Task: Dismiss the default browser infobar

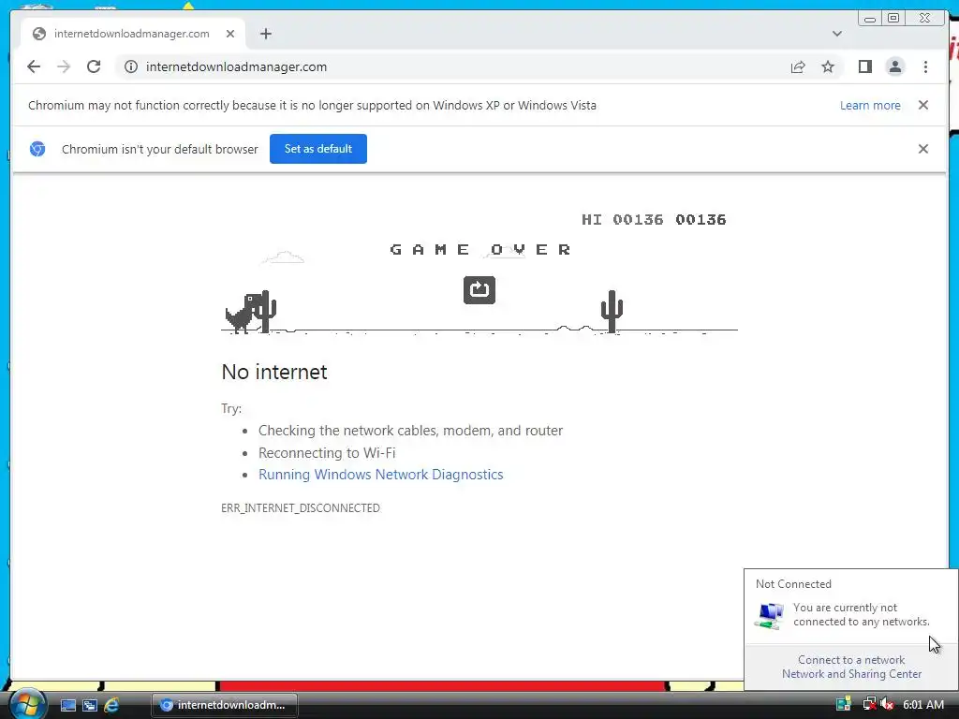Action: pos(922,149)
